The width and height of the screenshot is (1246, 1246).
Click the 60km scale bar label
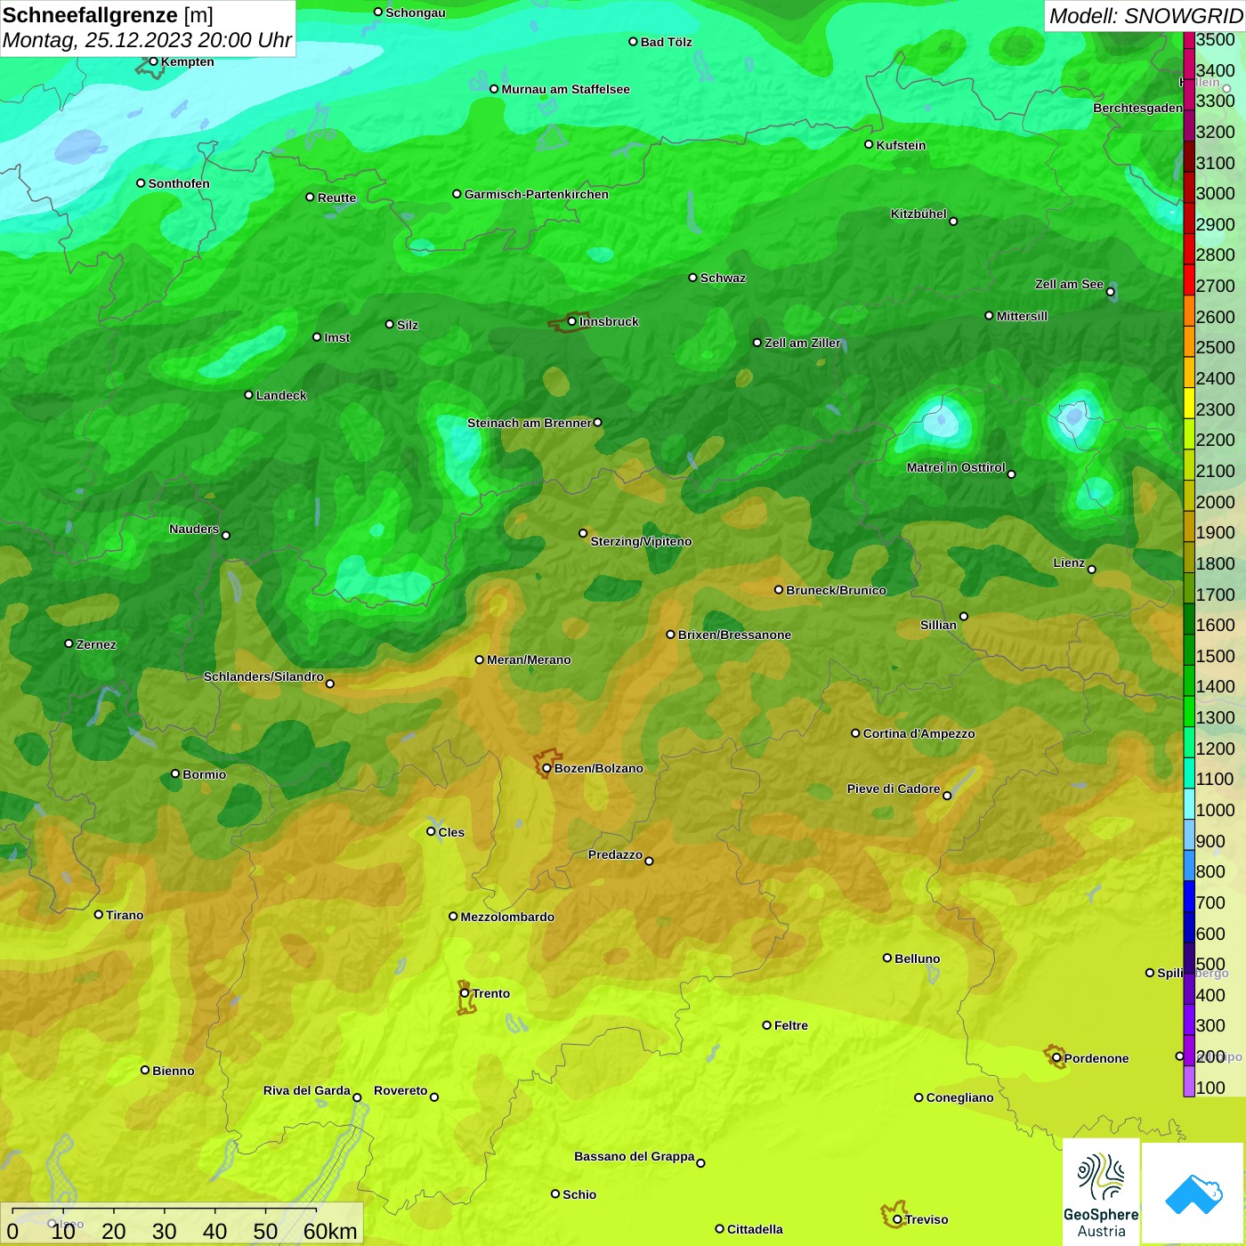(x=330, y=1231)
